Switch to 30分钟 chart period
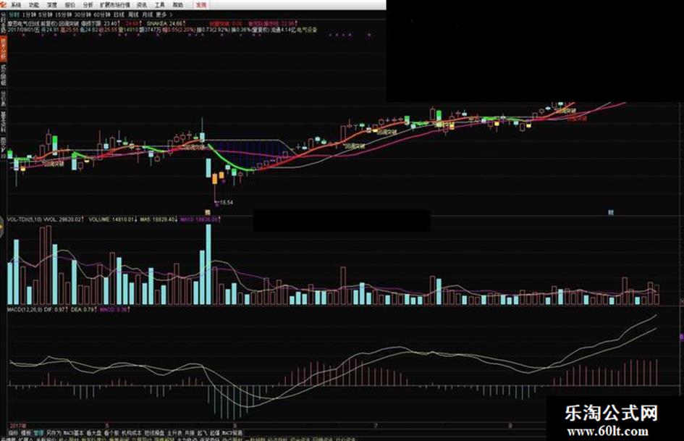Viewport: 684px width, 441px height. point(82,15)
